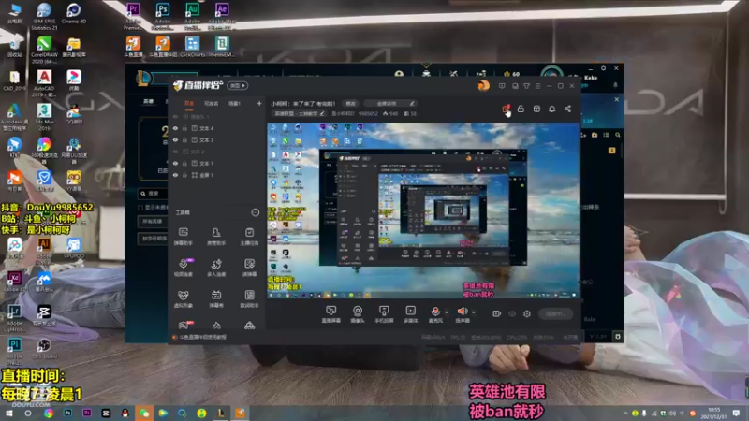The width and height of the screenshot is (749, 421).
Task: Open the title bar hamburger menu
Action: (x=537, y=86)
